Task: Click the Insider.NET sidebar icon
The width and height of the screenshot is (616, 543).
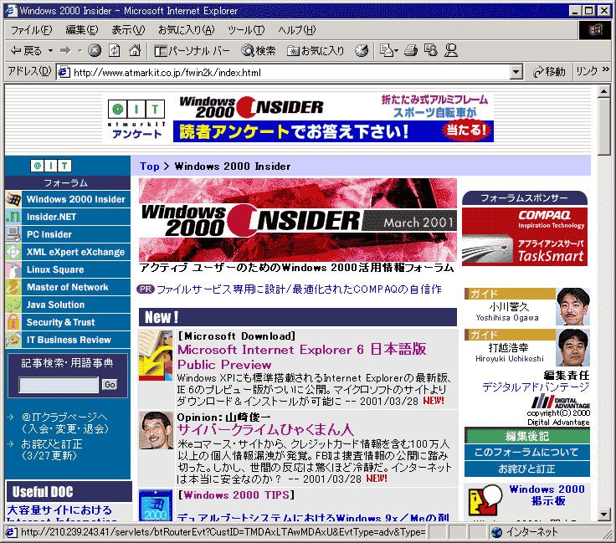Action: tap(13, 217)
